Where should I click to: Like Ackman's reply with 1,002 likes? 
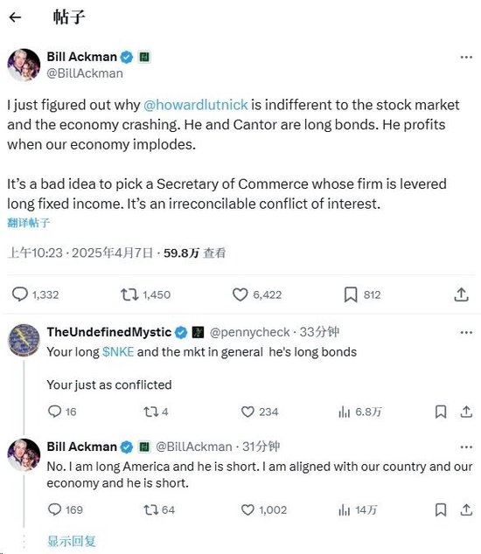[247, 509]
